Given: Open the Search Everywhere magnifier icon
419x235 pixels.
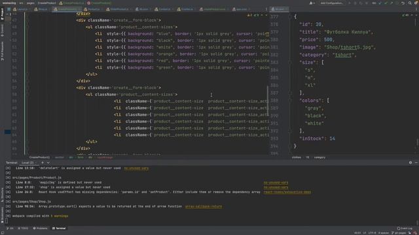Looking at the screenshot, I should click(x=410, y=3).
